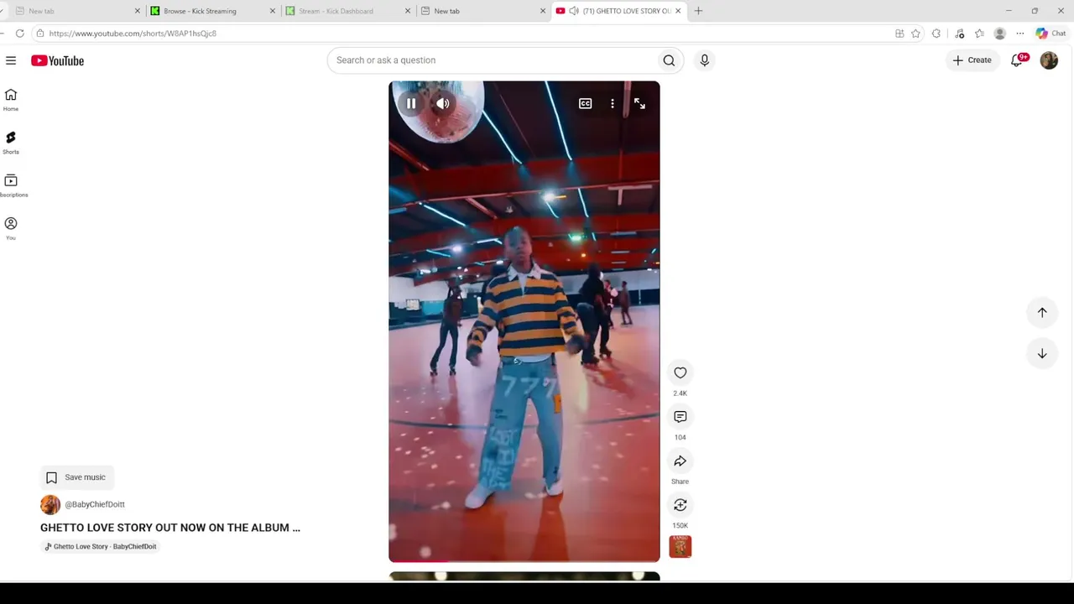Click the browser address bar URL

pyautogui.click(x=133, y=34)
